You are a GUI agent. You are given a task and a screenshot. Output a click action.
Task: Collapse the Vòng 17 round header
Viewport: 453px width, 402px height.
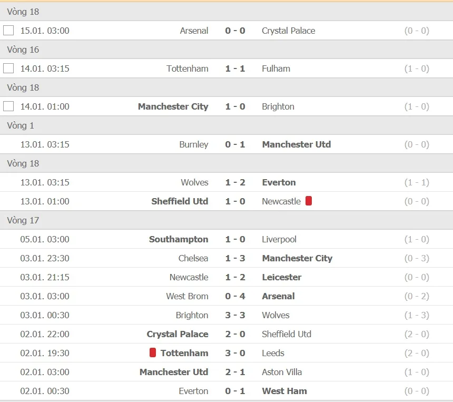tap(23, 220)
